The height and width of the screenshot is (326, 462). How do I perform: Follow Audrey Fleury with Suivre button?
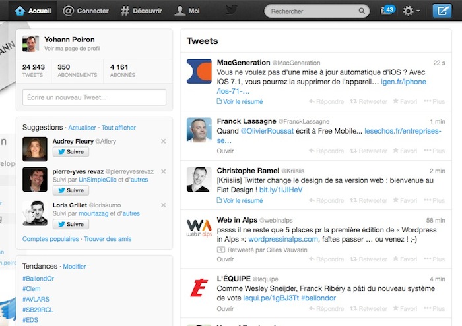point(71,152)
